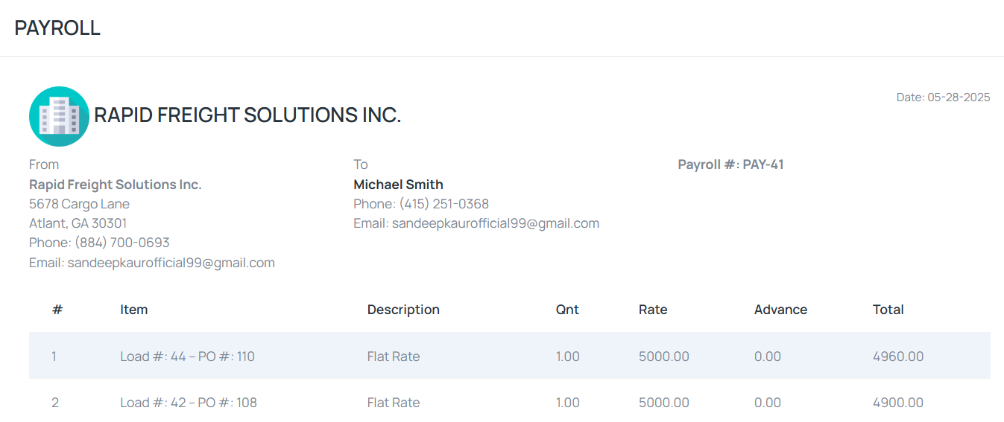Click the Rate column header
Image resolution: width=1004 pixels, height=422 pixels.
pos(653,310)
